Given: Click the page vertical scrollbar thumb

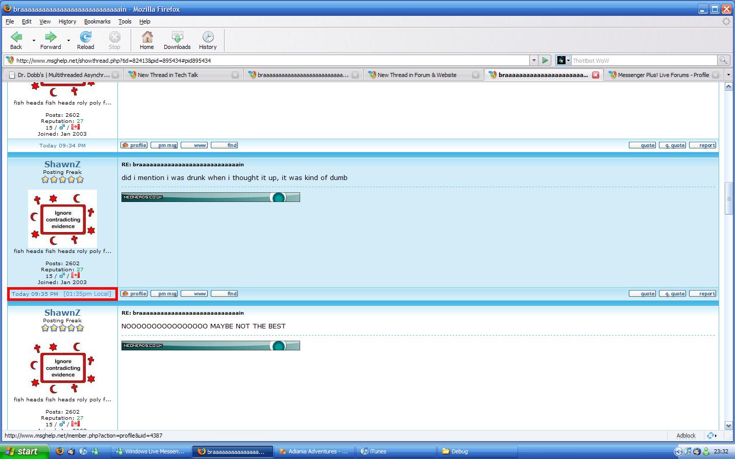Looking at the screenshot, I should [x=729, y=198].
